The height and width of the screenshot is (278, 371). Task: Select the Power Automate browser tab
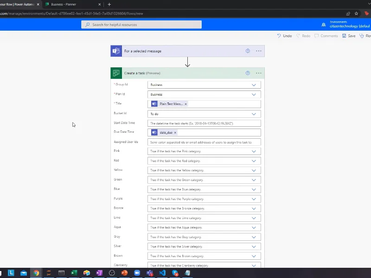click(17, 4)
